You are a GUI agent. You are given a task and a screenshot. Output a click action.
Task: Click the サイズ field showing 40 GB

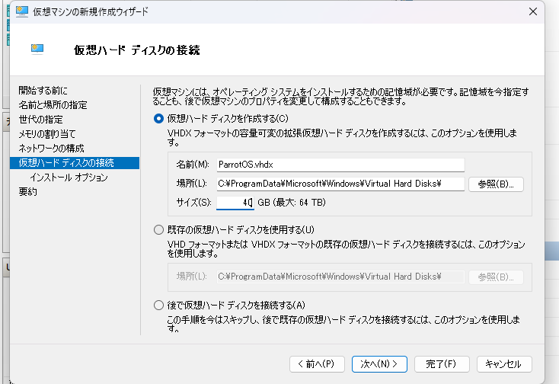pyautogui.click(x=235, y=203)
